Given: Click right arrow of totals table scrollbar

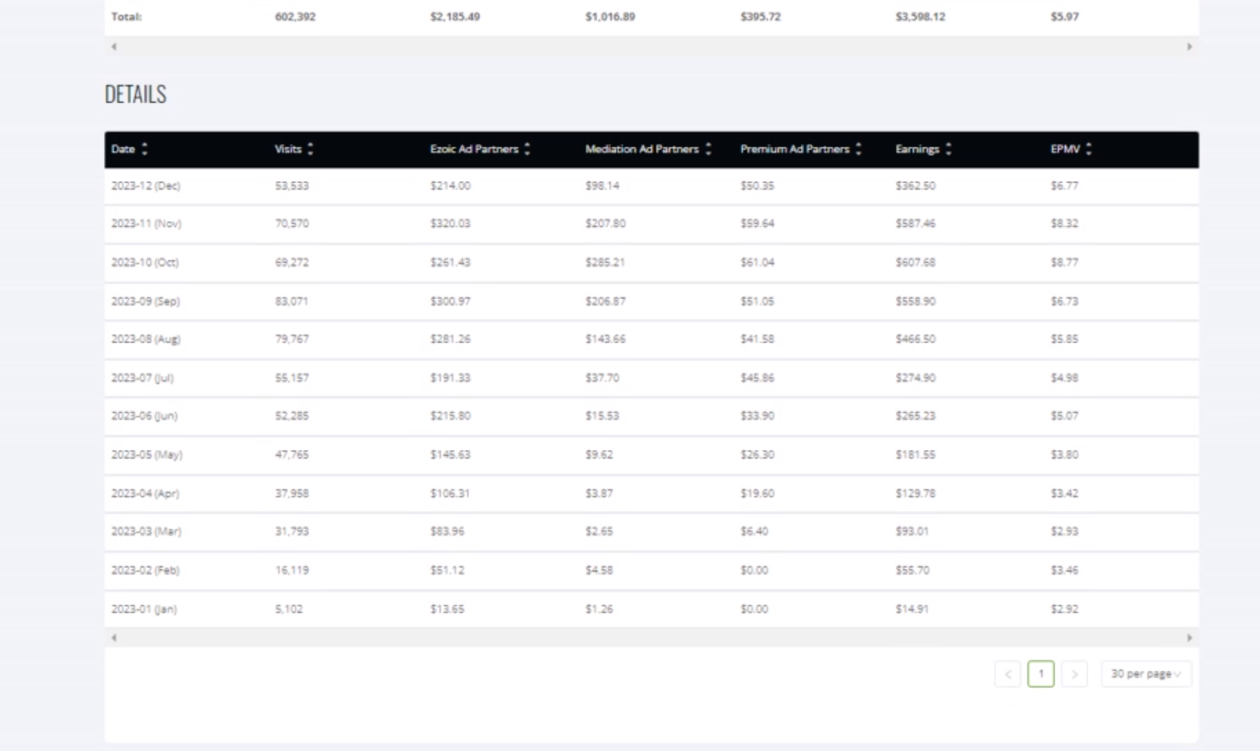Looking at the screenshot, I should (x=1190, y=45).
